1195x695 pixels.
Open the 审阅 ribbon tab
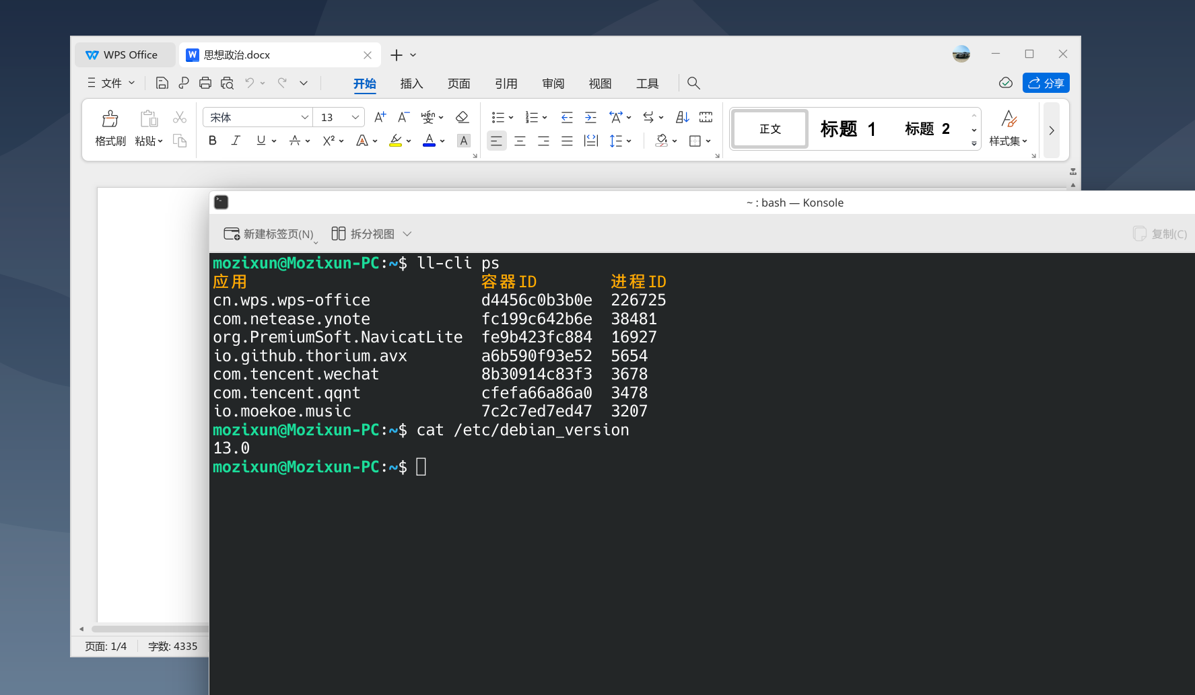(553, 83)
